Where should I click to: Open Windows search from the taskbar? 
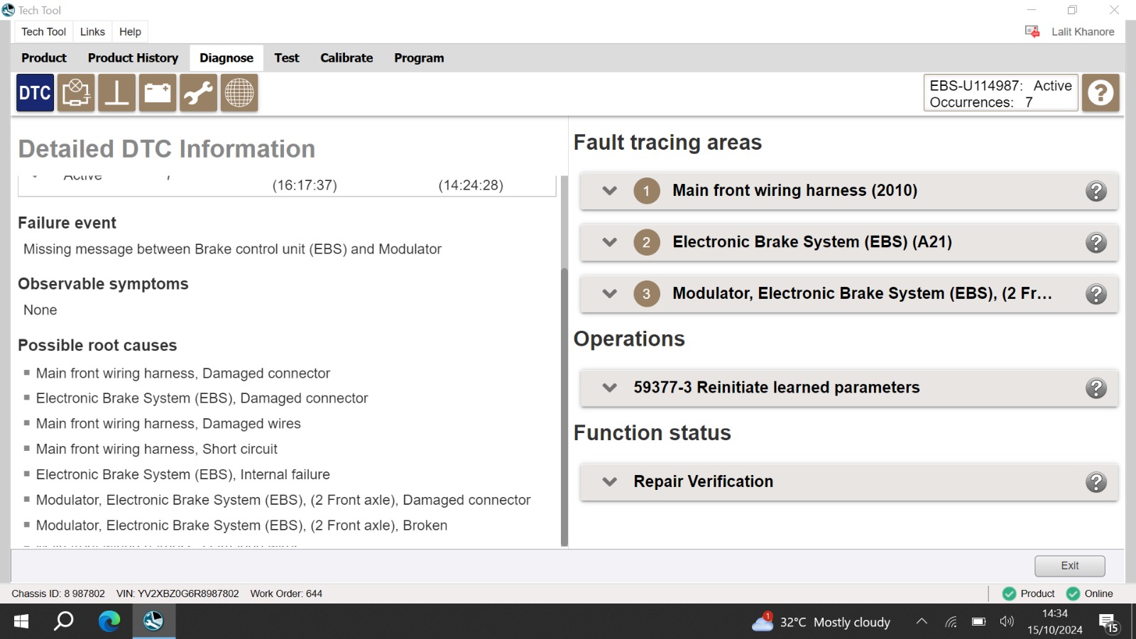(x=64, y=622)
